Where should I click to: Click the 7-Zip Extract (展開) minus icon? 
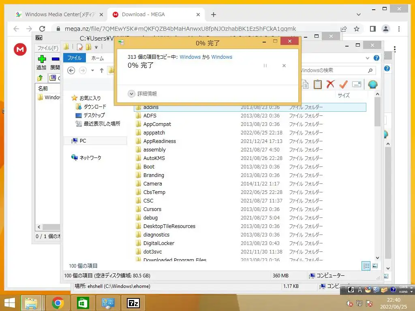(x=56, y=59)
